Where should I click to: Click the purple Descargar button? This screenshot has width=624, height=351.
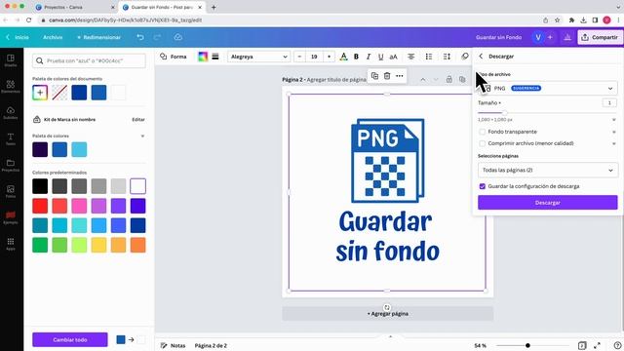pos(548,203)
